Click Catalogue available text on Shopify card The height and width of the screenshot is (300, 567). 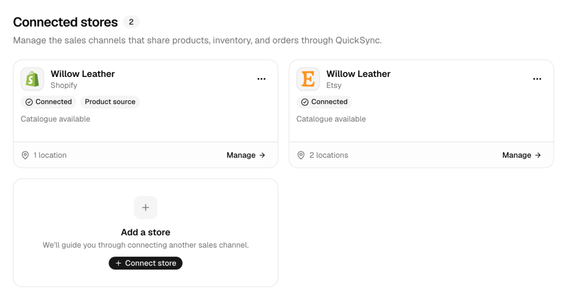click(55, 119)
